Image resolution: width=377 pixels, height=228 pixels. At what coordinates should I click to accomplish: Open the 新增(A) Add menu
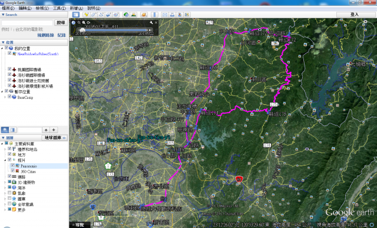click(x=77, y=8)
